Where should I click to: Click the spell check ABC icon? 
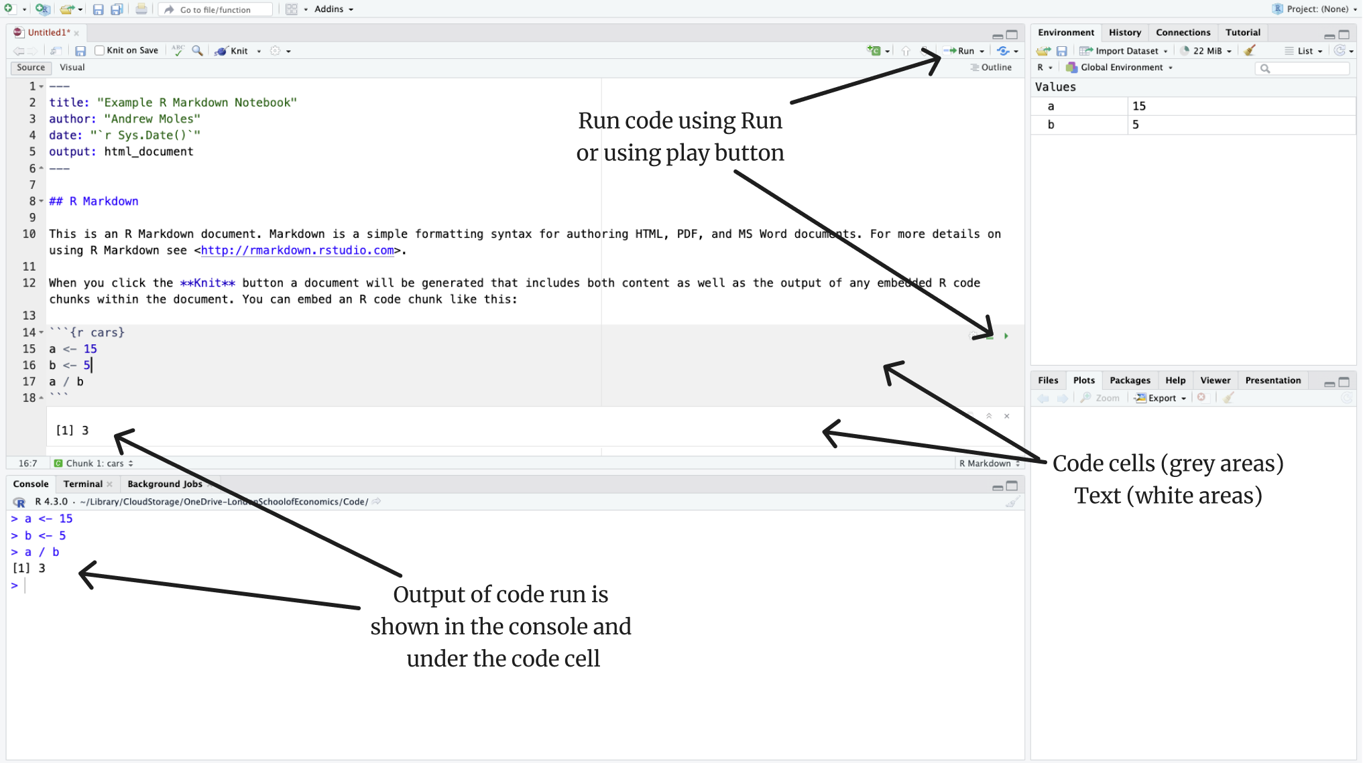(178, 50)
